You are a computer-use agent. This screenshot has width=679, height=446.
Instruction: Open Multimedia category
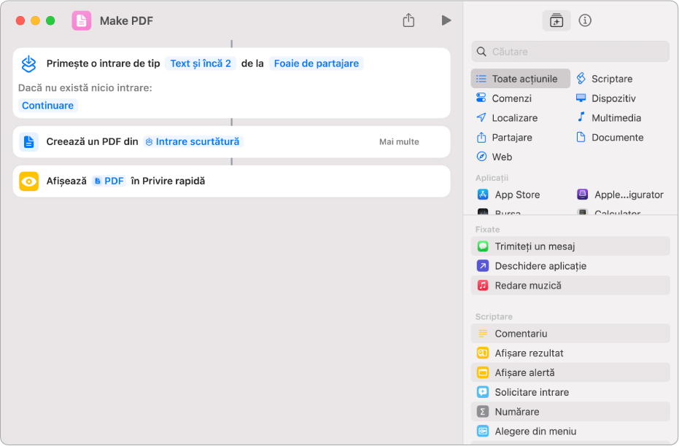tap(608, 117)
